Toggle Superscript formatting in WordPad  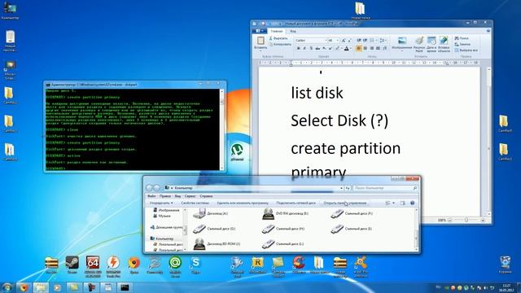(x=331, y=49)
